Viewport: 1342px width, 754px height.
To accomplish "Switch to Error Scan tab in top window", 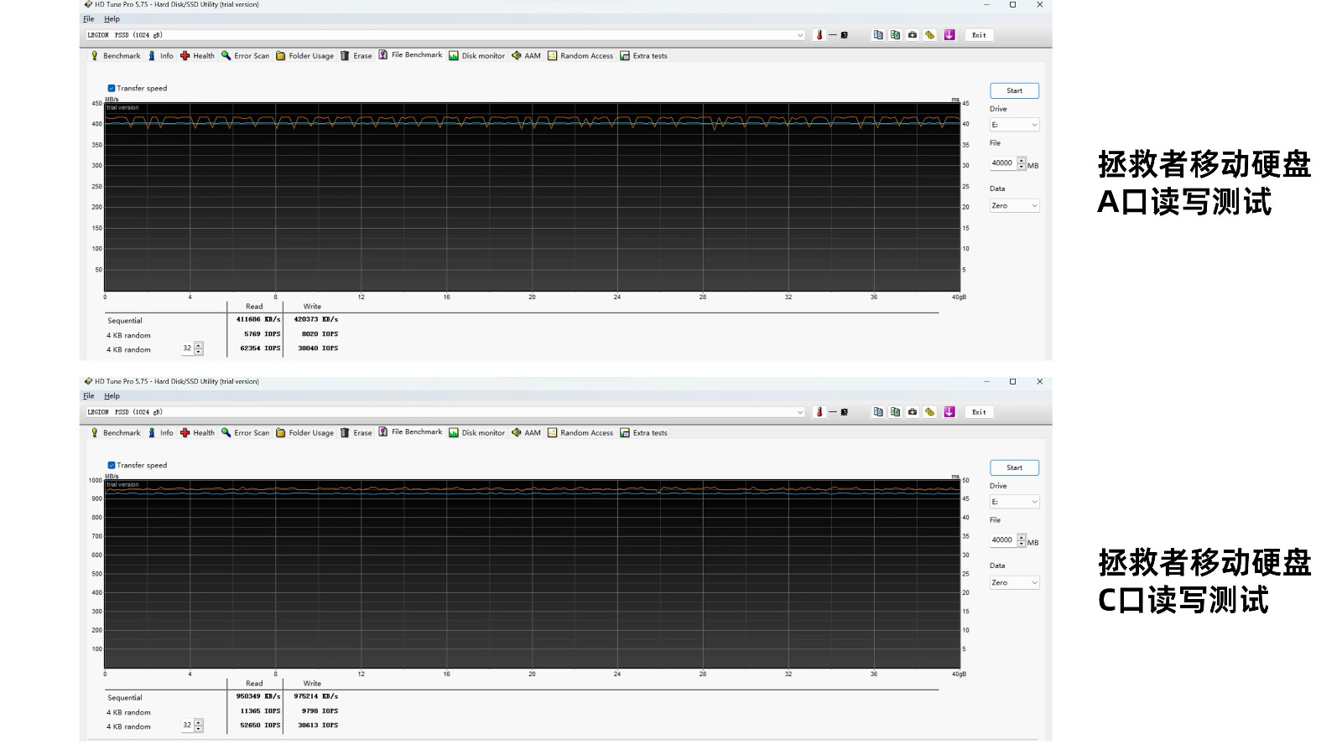I will tap(245, 56).
